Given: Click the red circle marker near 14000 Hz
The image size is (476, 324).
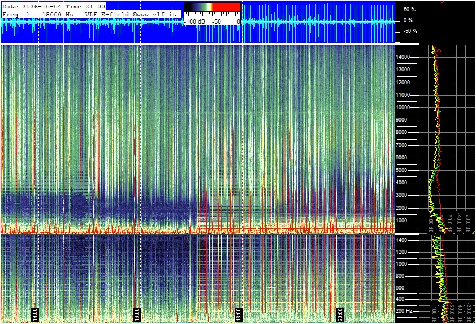Looking at the screenshot, I should click(x=438, y=51).
